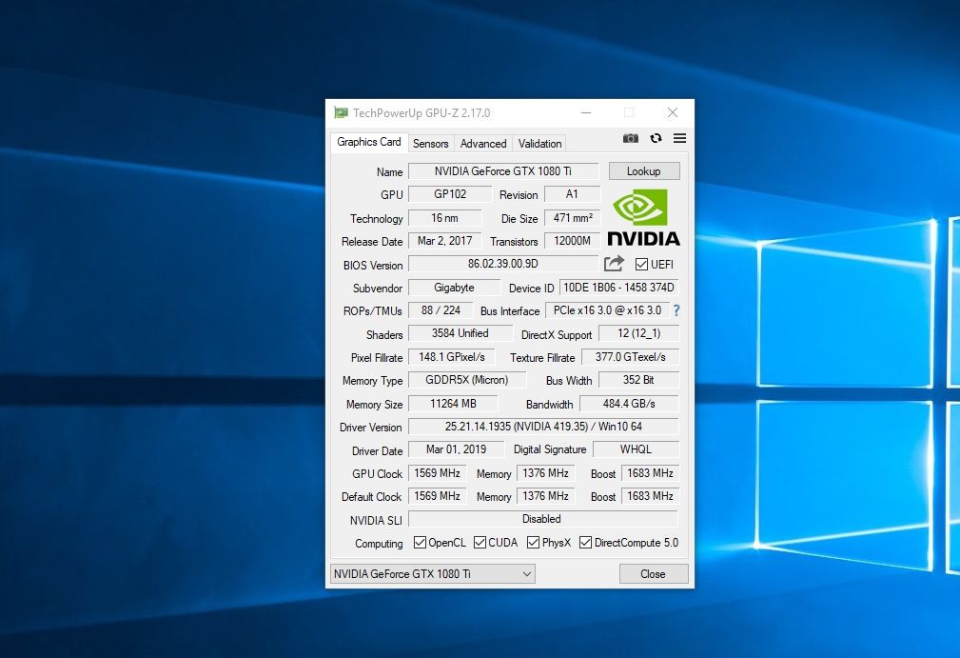Click the Default Clock row Memory 1376 MHz value

(x=545, y=496)
